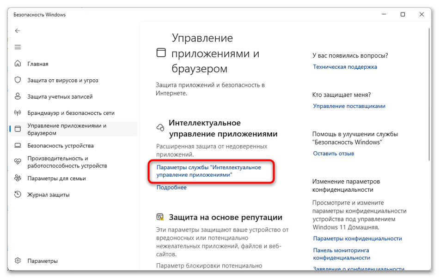Toggle the hamburger navigation menu
This screenshot has width=439, height=278.
18,47
